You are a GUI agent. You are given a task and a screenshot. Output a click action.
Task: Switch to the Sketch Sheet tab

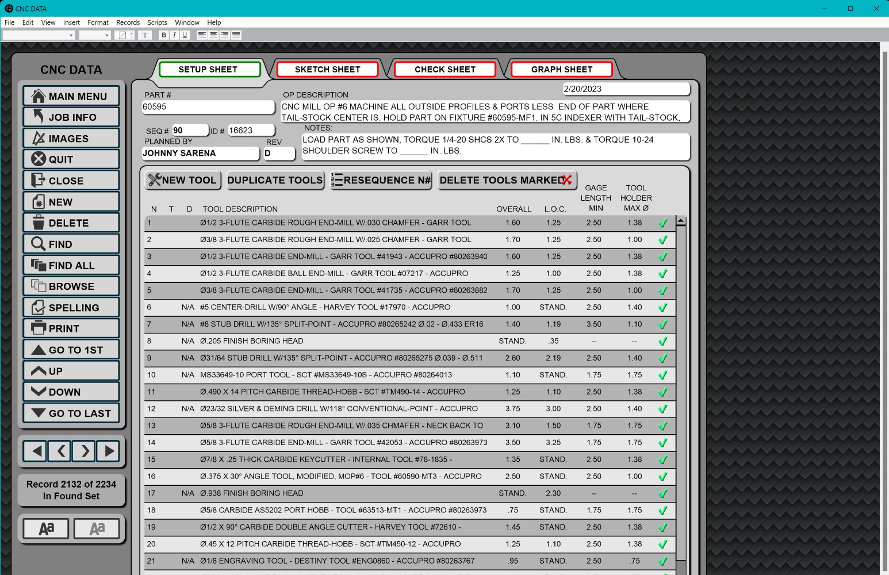click(327, 70)
